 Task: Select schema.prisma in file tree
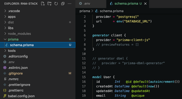click(38, 45)
